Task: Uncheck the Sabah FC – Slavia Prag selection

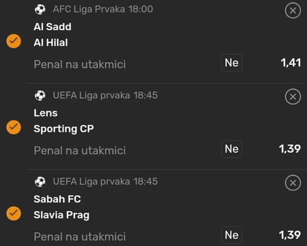Action: (x=14, y=213)
